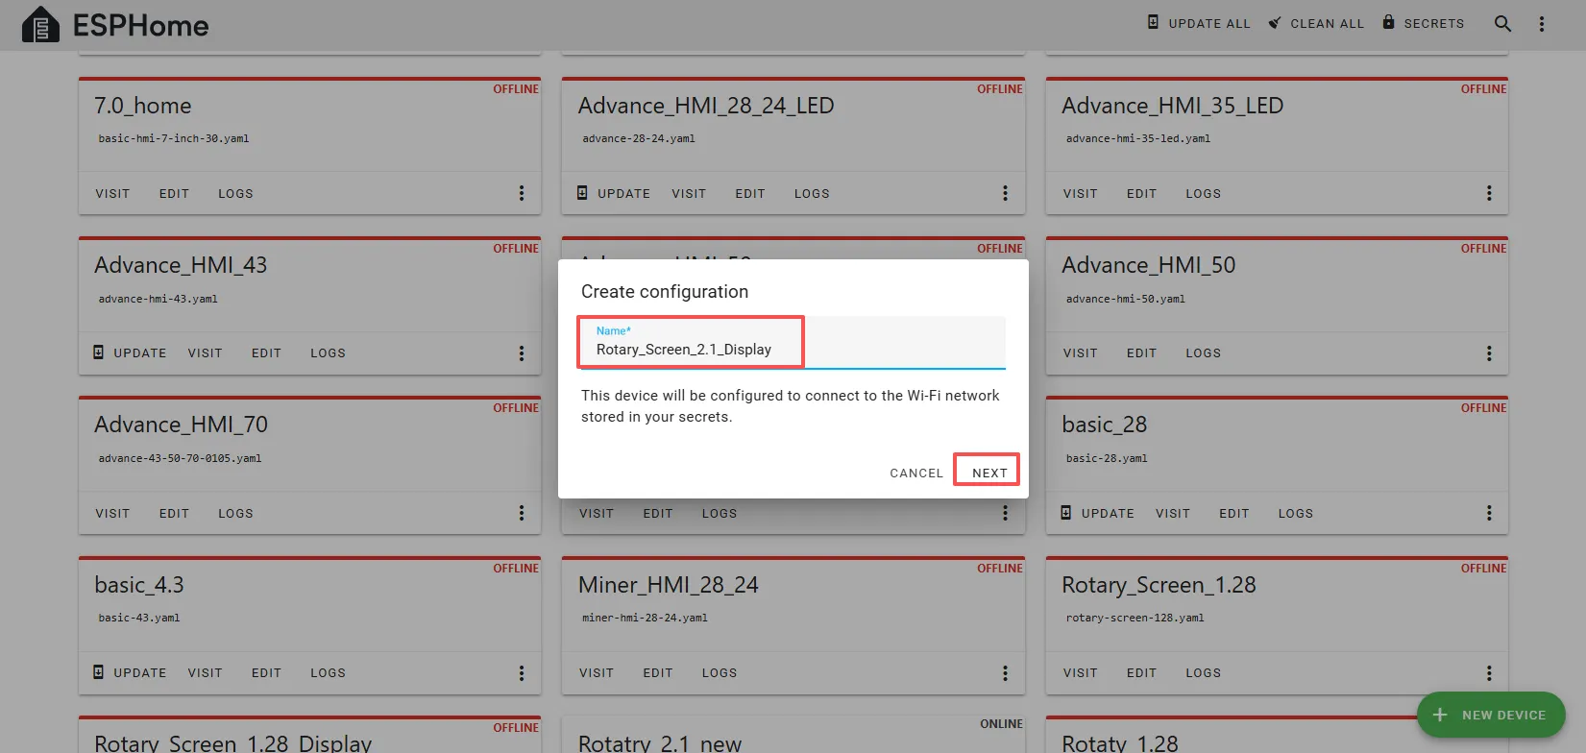Viewport: 1586px width, 753px height.
Task: Click the Update All header button
Action: point(1199,23)
